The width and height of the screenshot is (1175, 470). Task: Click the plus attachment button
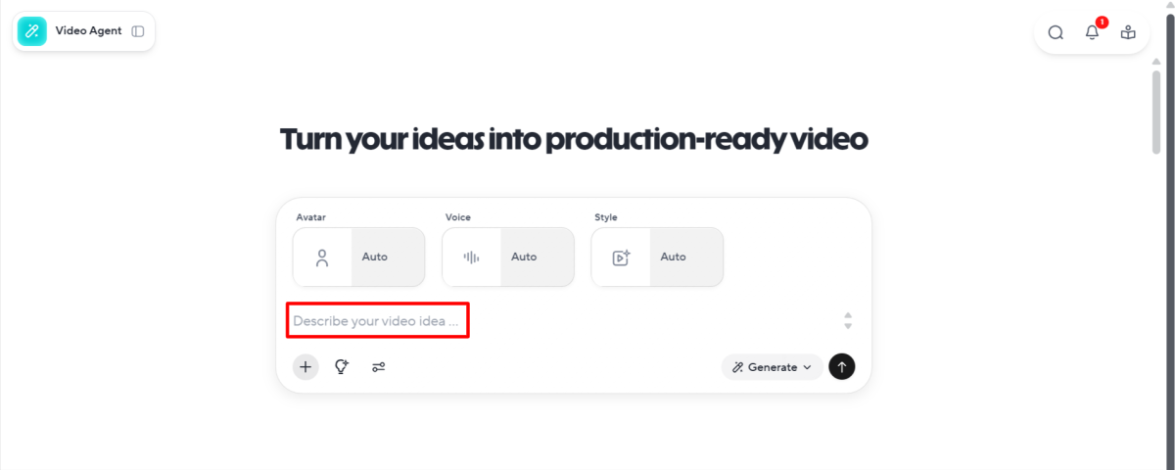[x=305, y=367]
